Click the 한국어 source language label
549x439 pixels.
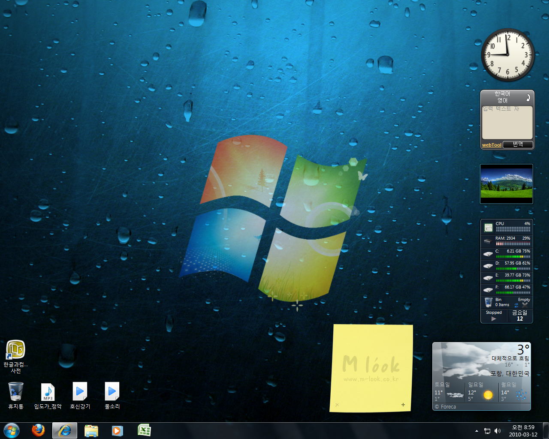pyautogui.click(x=502, y=93)
